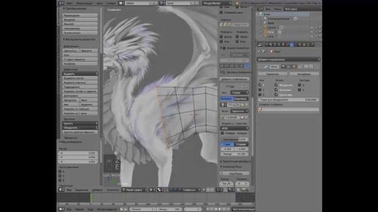Toggle the merge option checkbox in the Mirror modifier
378x212 pixels.
276,85
